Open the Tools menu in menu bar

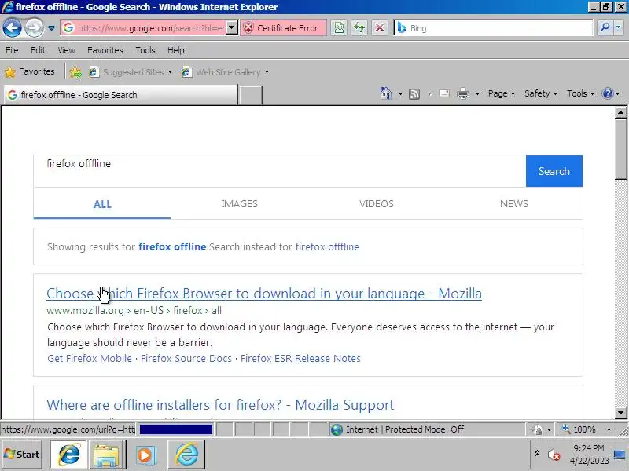tap(145, 50)
